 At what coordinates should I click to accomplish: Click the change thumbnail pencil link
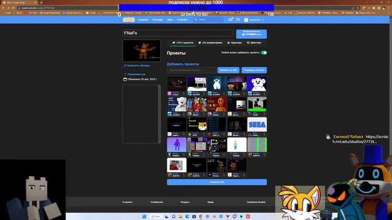pyautogui.click(x=137, y=65)
